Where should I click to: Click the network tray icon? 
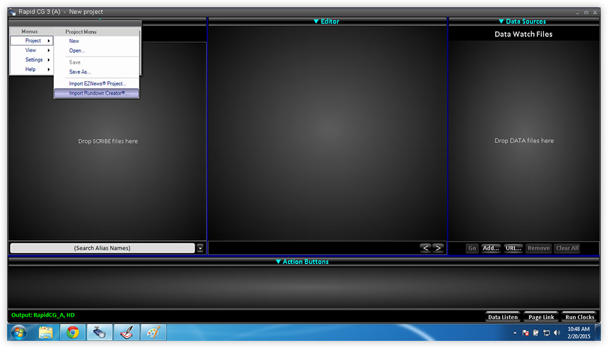coord(546,333)
